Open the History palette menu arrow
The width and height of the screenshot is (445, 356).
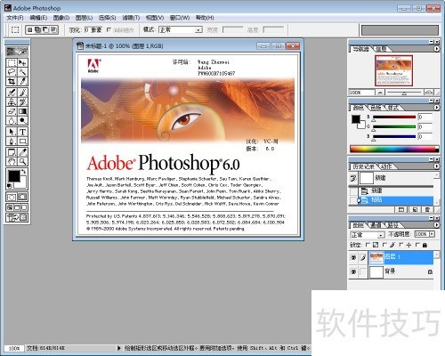(x=436, y=166)
